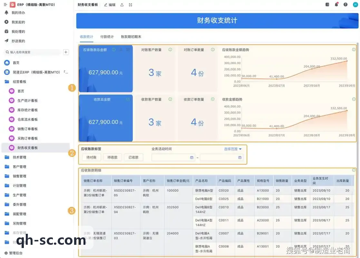
Task: Click info icon on 收款金额趋势 chart
Action: pos(354,99)
